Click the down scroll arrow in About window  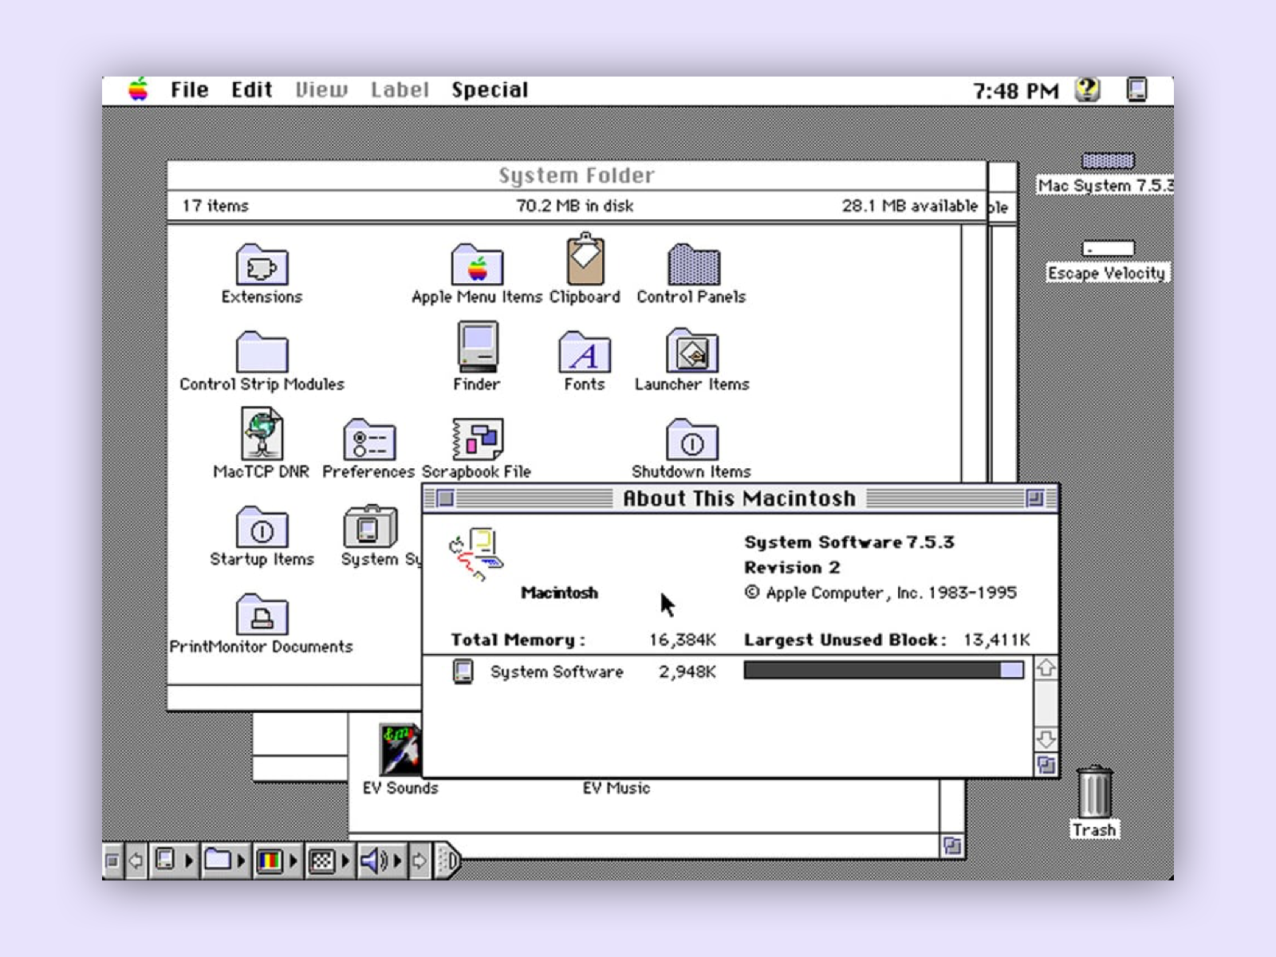[x=1046, y=738]
